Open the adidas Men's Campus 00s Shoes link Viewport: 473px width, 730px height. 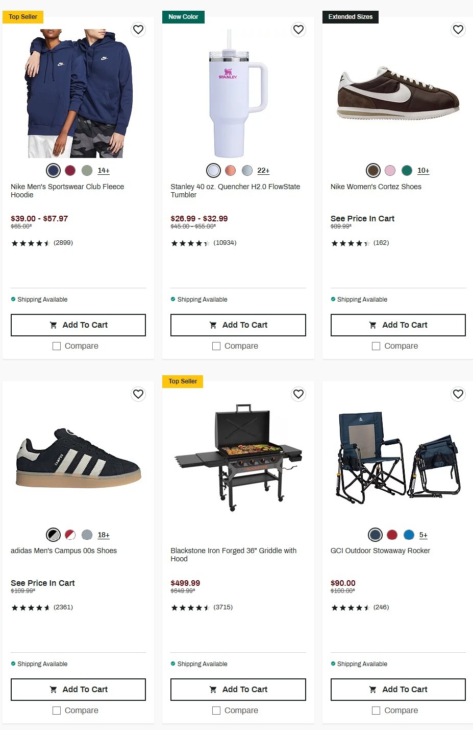coord(64,551)
